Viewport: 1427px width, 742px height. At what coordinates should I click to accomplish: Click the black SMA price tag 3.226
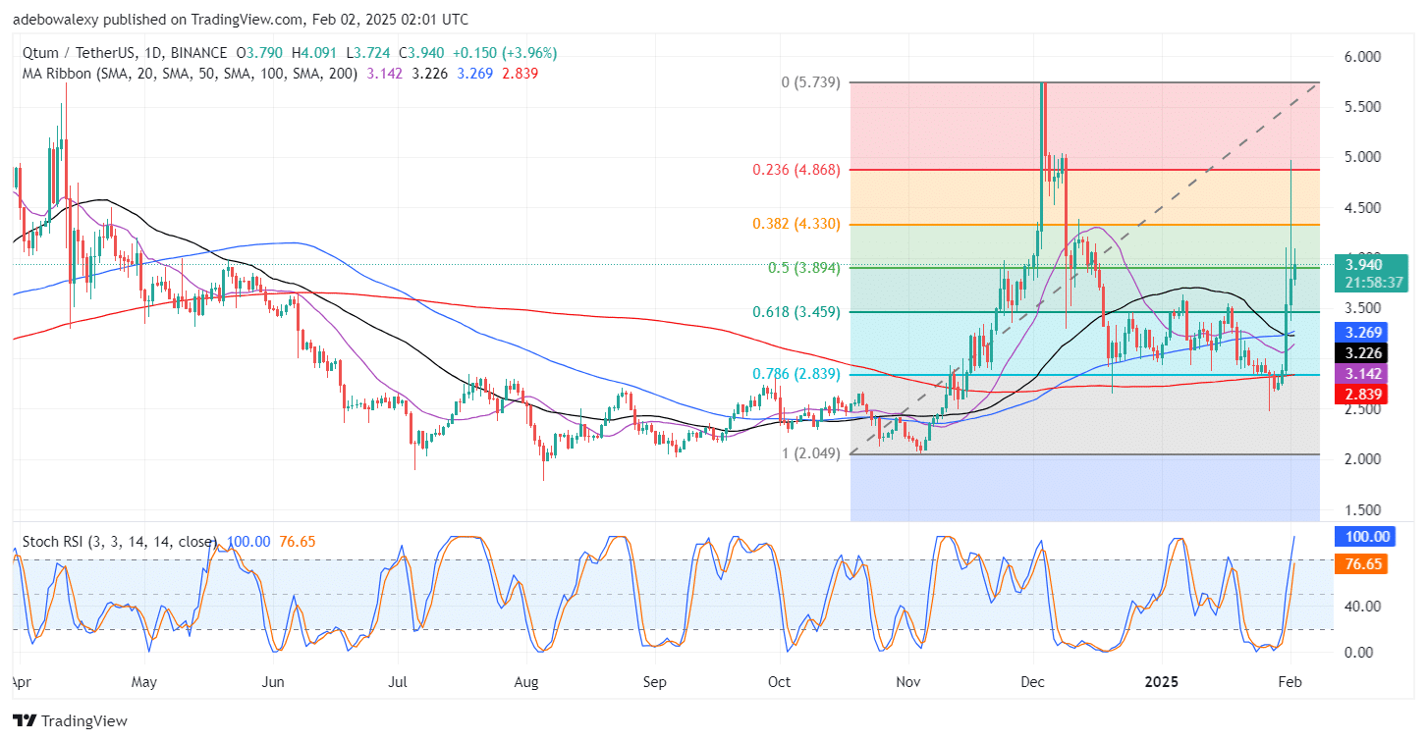point(1363,352)
